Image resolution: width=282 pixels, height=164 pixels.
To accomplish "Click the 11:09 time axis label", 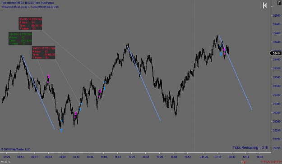I will [x=104, y=157].
